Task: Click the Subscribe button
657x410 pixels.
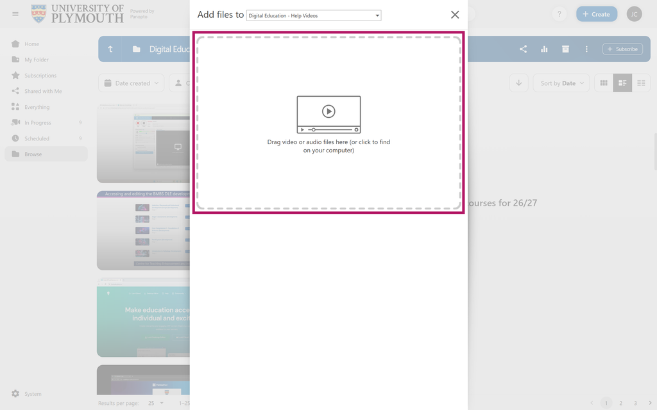Action: [622, 49]
